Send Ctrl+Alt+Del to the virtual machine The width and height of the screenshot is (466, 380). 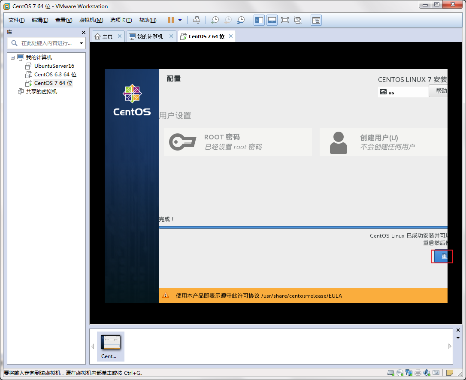(197, 20)
